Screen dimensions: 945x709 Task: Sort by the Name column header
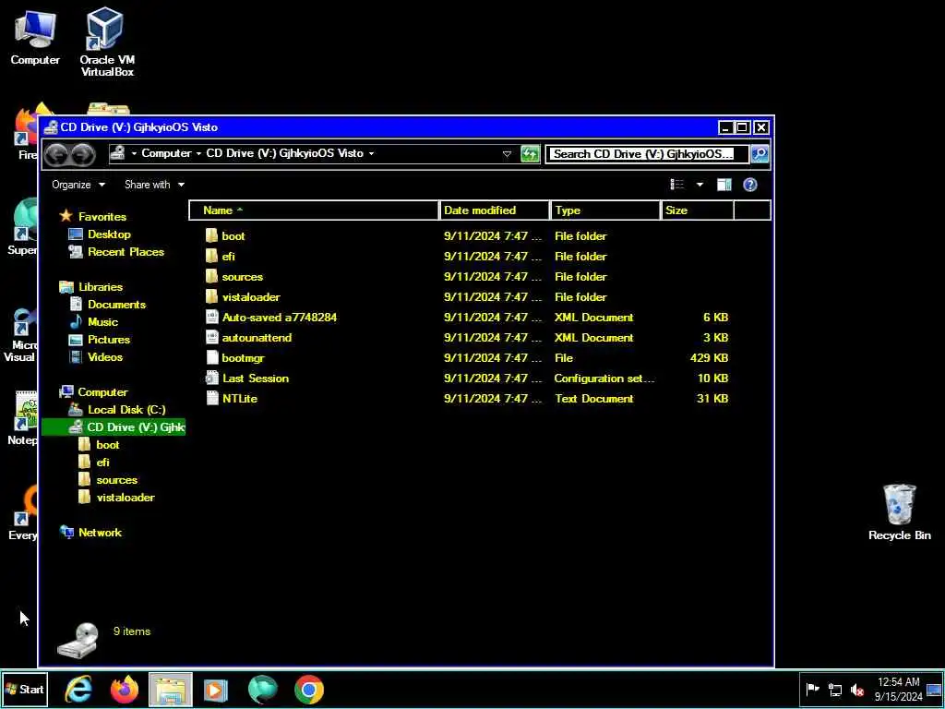(x=314, y=210)
